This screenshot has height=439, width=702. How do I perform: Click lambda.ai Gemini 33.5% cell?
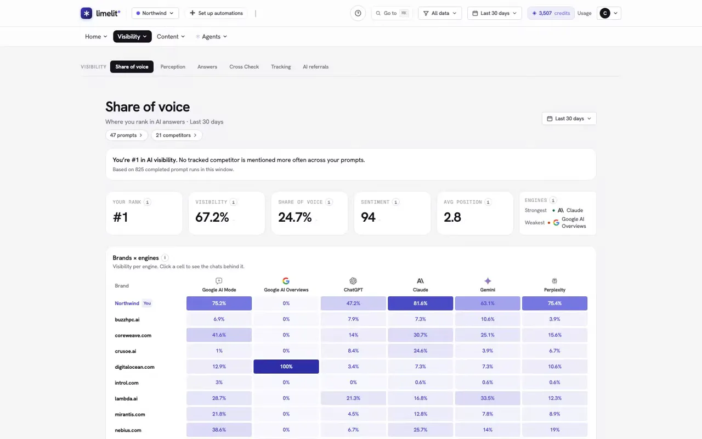488,398
